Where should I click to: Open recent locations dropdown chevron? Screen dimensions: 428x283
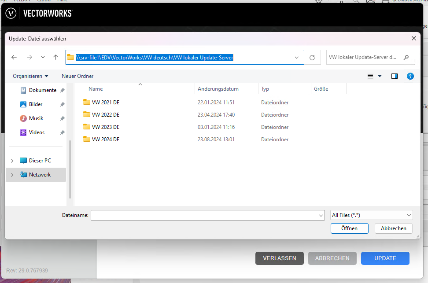click(x=43, y=57)
